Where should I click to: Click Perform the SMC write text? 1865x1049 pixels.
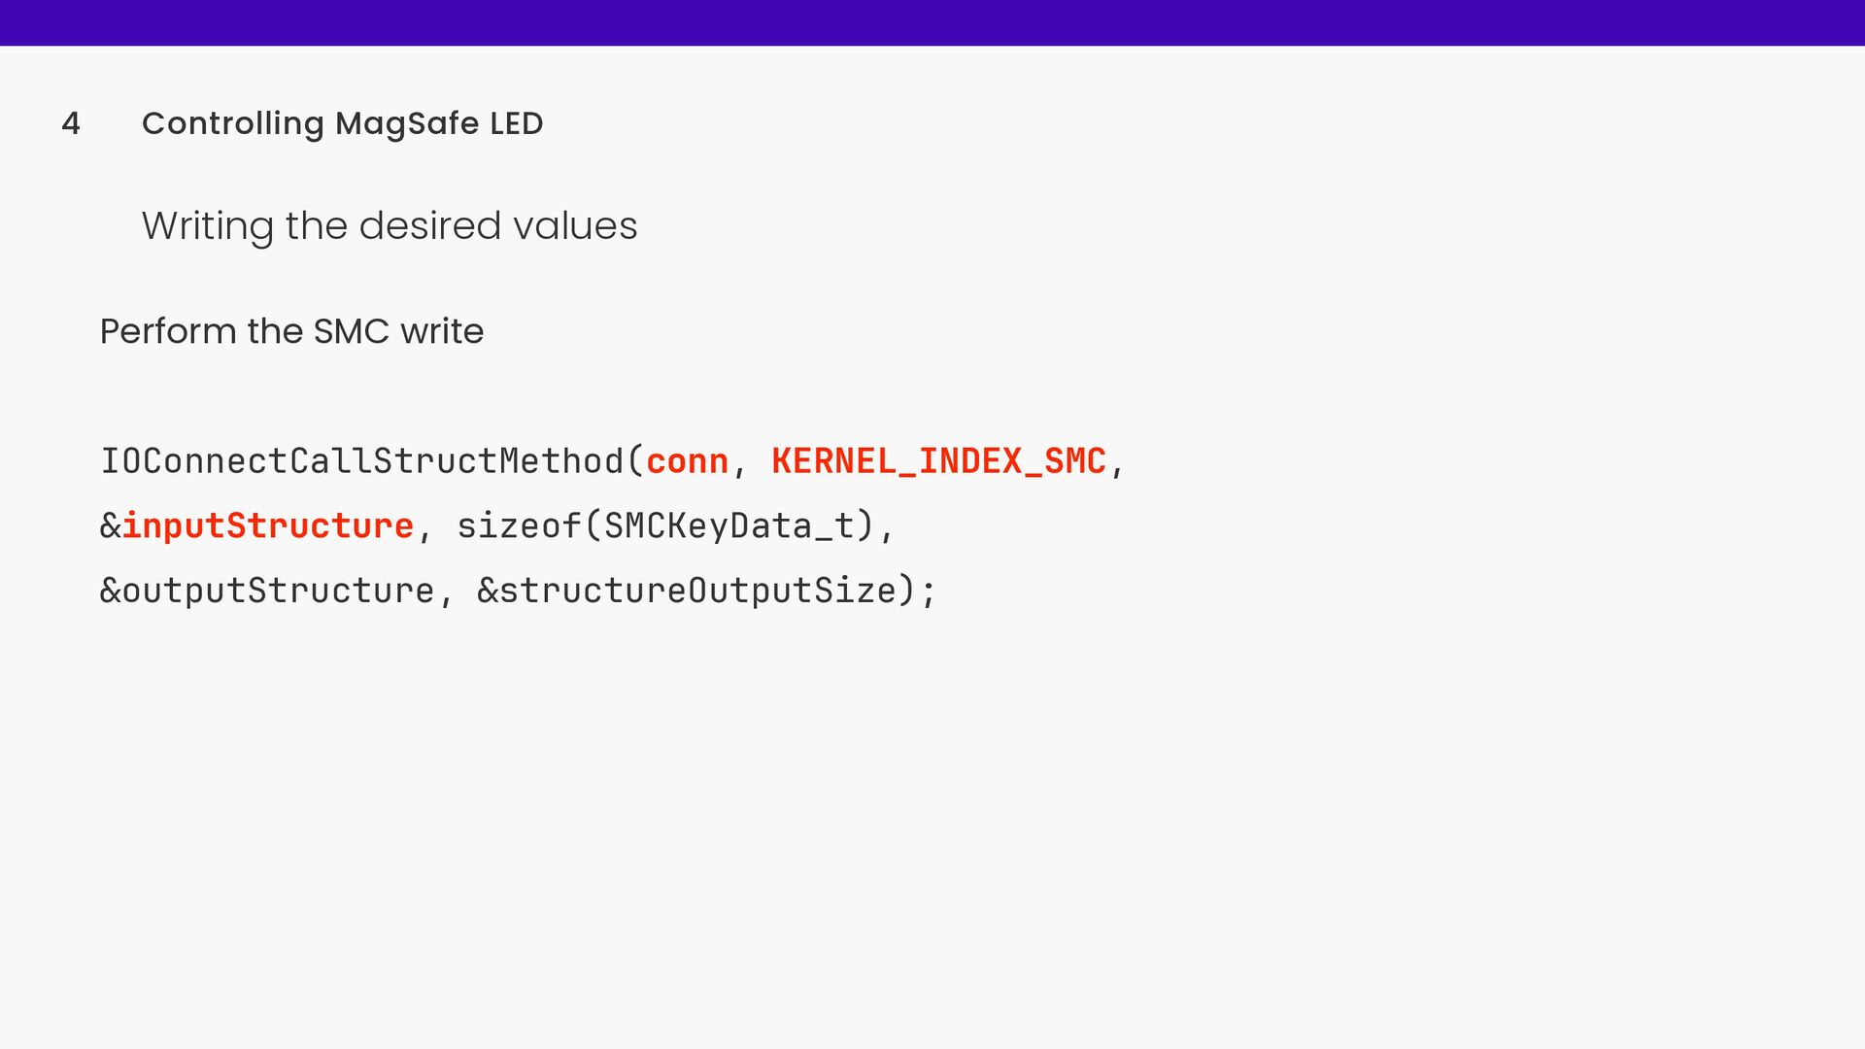tap(291, 331)
